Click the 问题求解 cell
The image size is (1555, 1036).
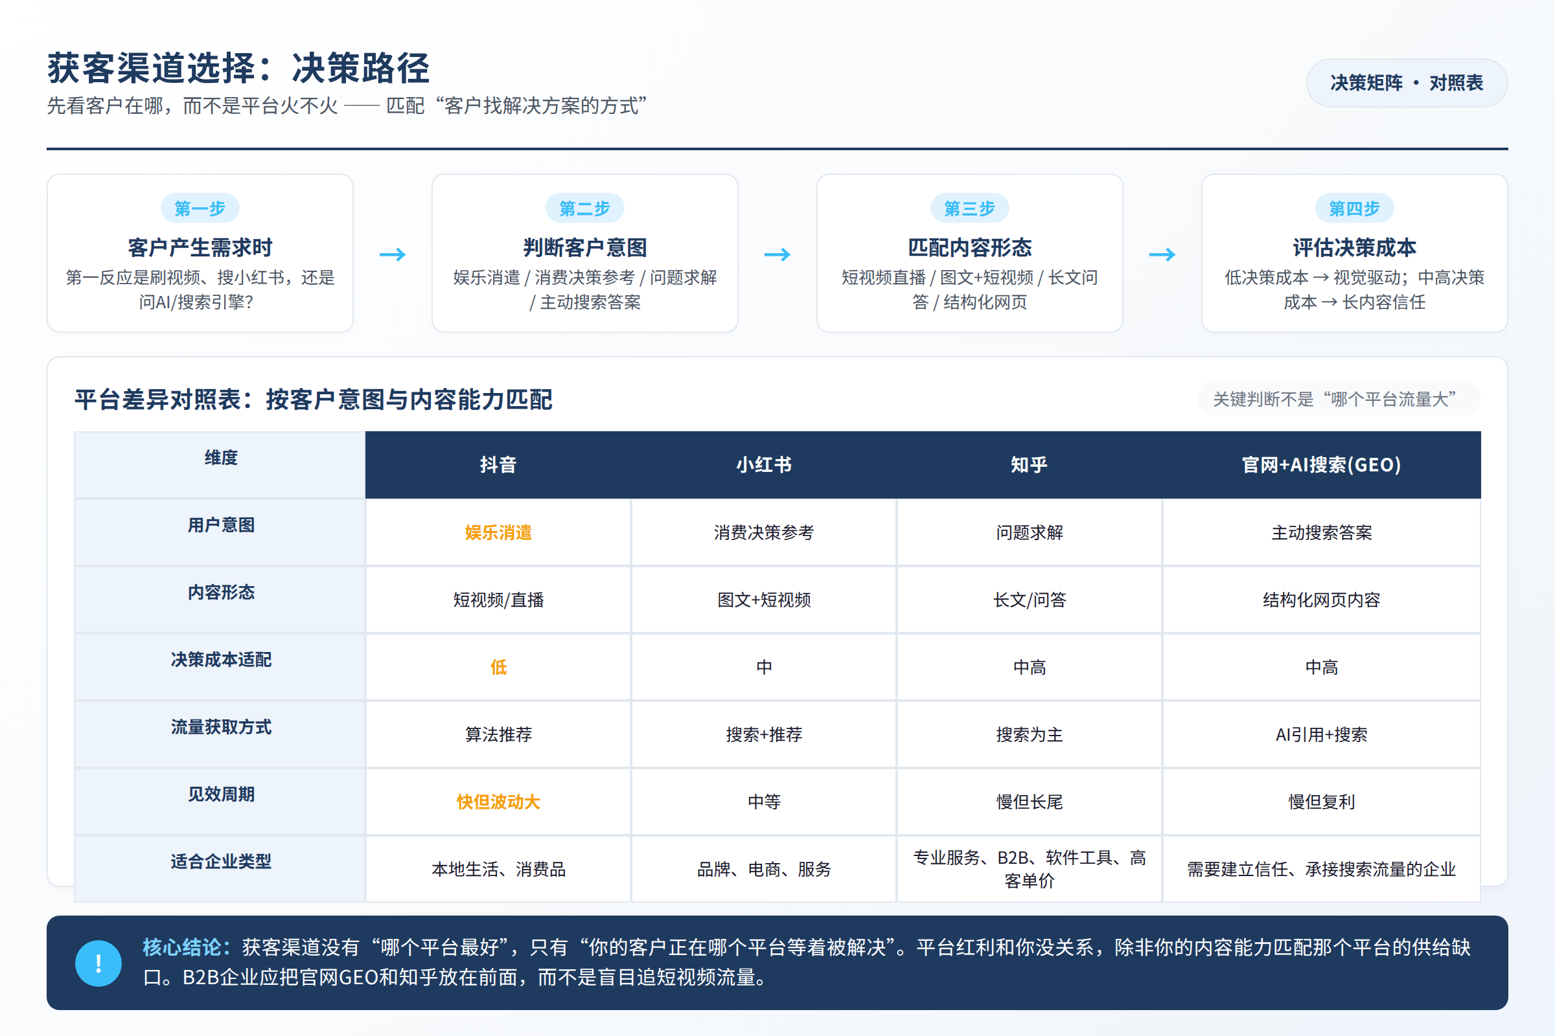point(1030,532)
